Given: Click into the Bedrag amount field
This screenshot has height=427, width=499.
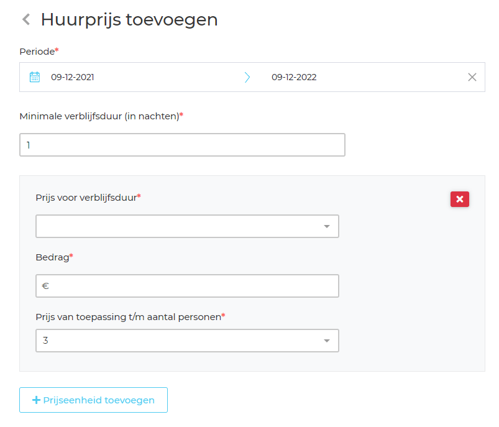Looking at the screenshot, I should point(193,286).
